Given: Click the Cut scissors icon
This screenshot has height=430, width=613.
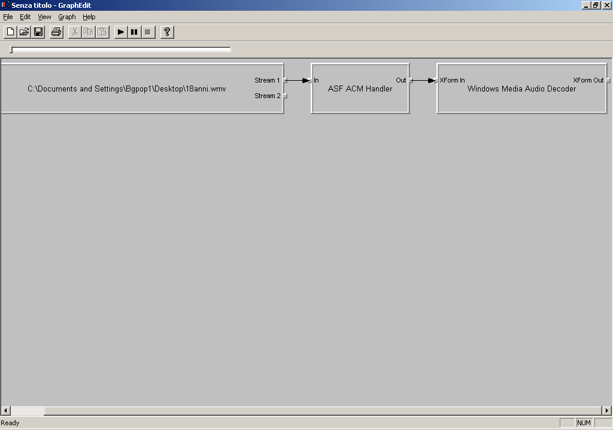Looking at the screenshot, I should click(x=75, y=32).
